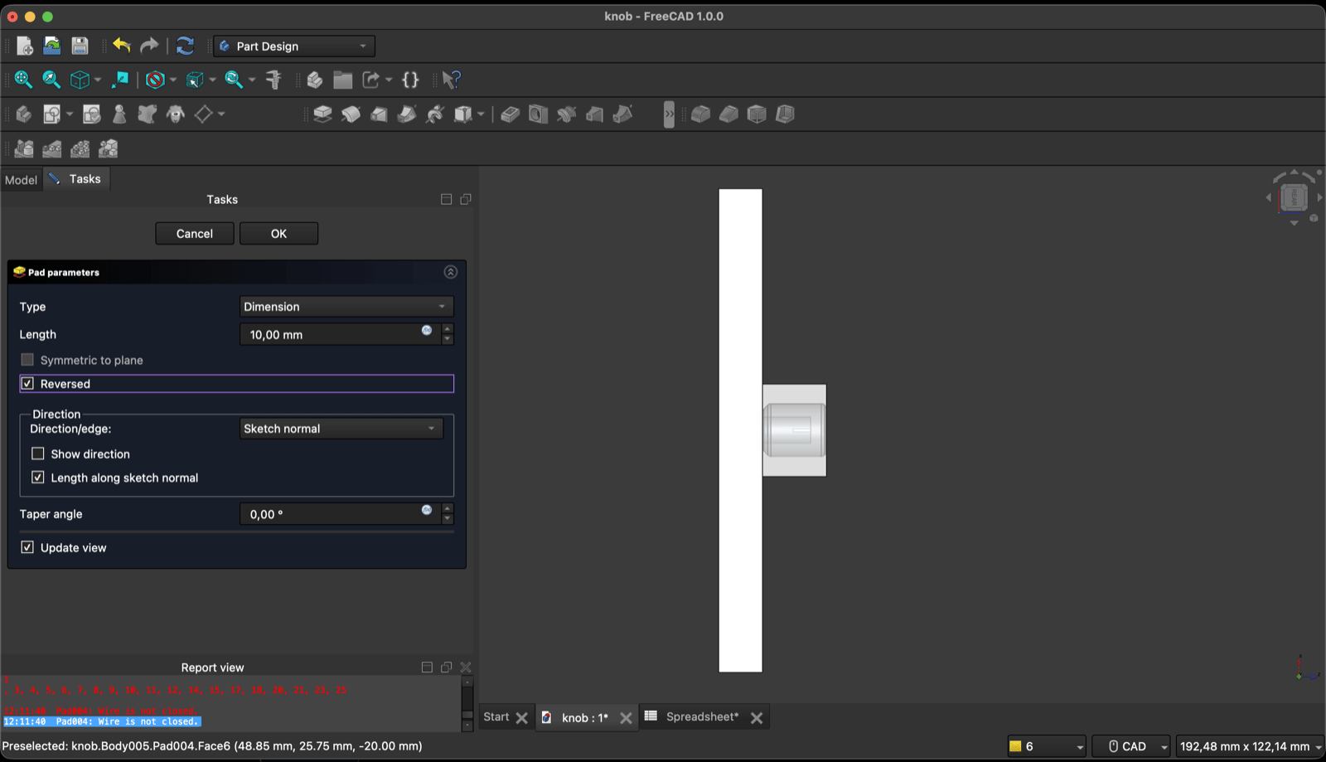
Task: Click the Linear Pattern icon in bottom toolbar
Action: [x=52, y=148]
